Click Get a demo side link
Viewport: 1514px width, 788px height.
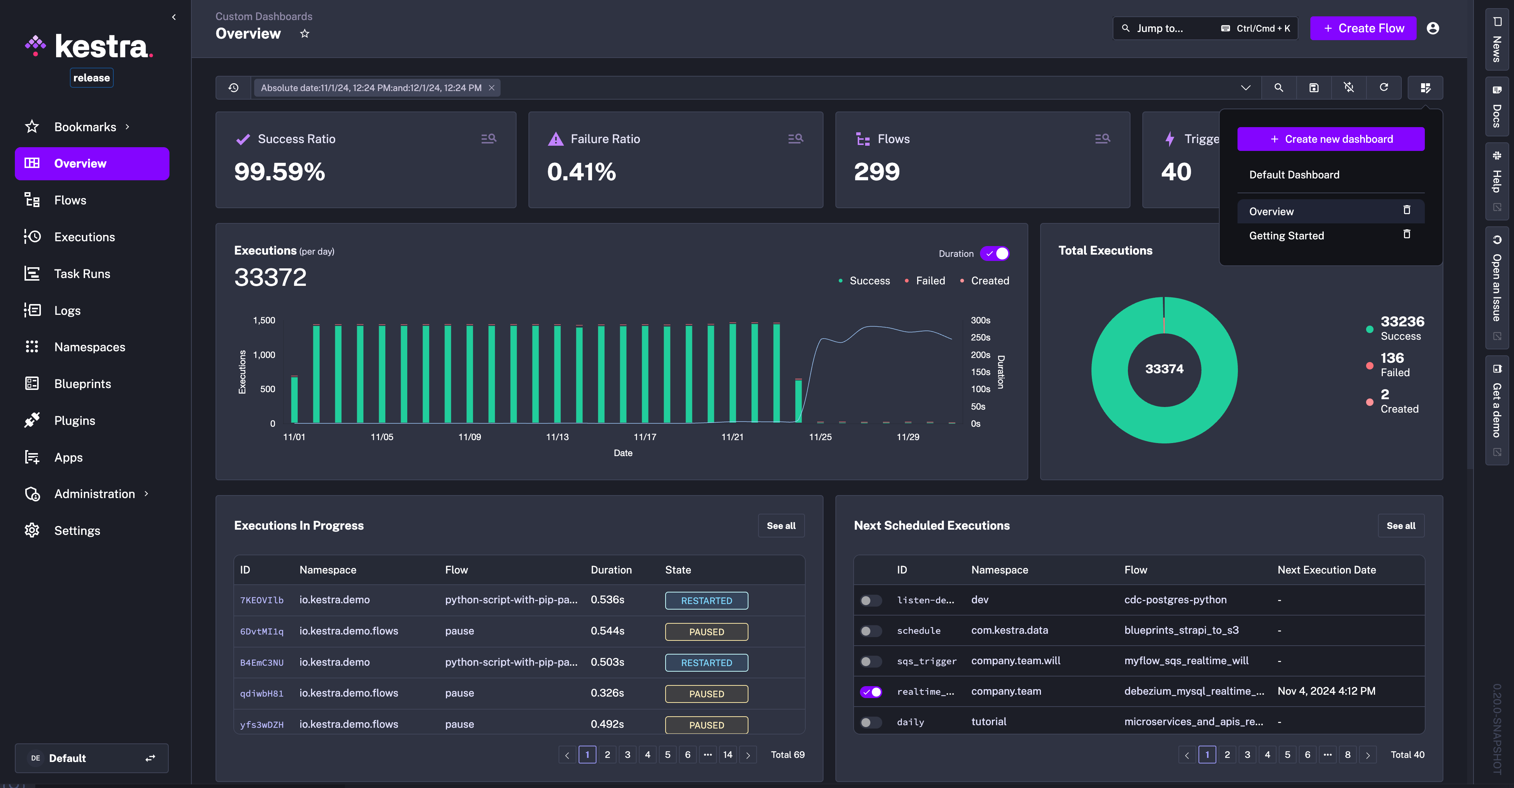click(x=1497, y=410)
